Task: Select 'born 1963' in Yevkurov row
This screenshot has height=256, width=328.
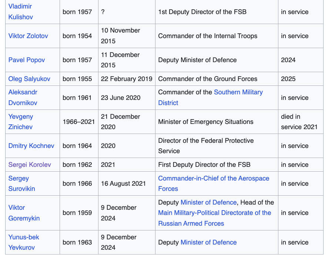Action: coord(77,242)
